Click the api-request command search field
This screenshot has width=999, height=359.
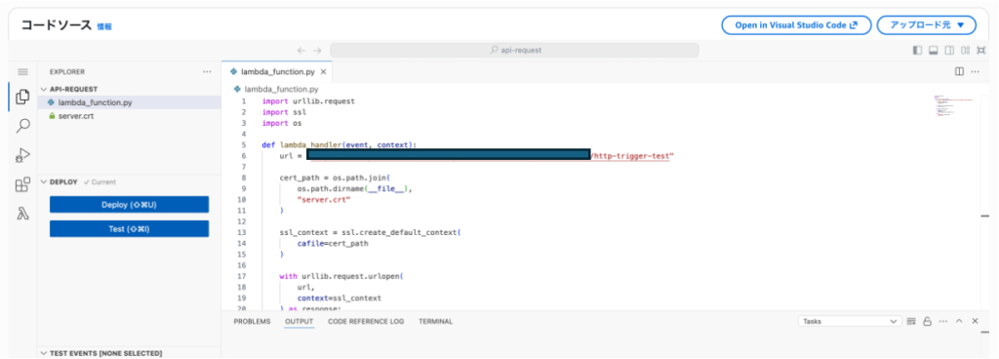515,51
